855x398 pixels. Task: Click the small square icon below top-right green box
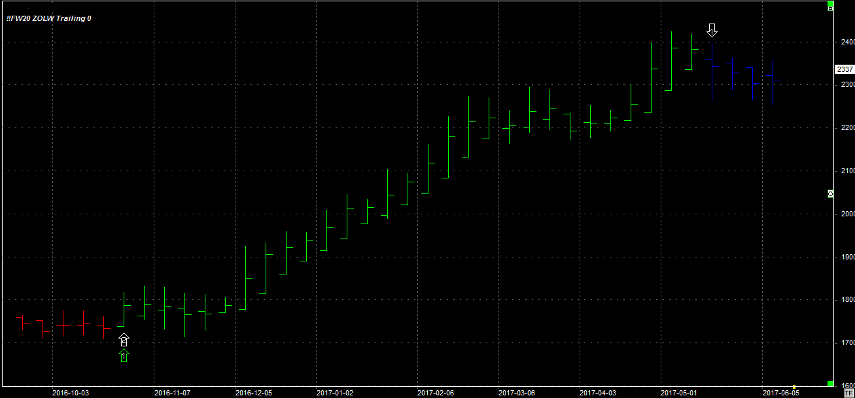(x=831, y=8)
